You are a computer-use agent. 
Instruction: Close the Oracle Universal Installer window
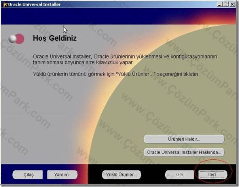click(x=232, y=4)
